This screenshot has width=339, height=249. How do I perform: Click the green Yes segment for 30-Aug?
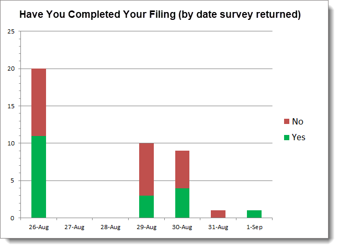pyautogui.click(x=182, y=203)
